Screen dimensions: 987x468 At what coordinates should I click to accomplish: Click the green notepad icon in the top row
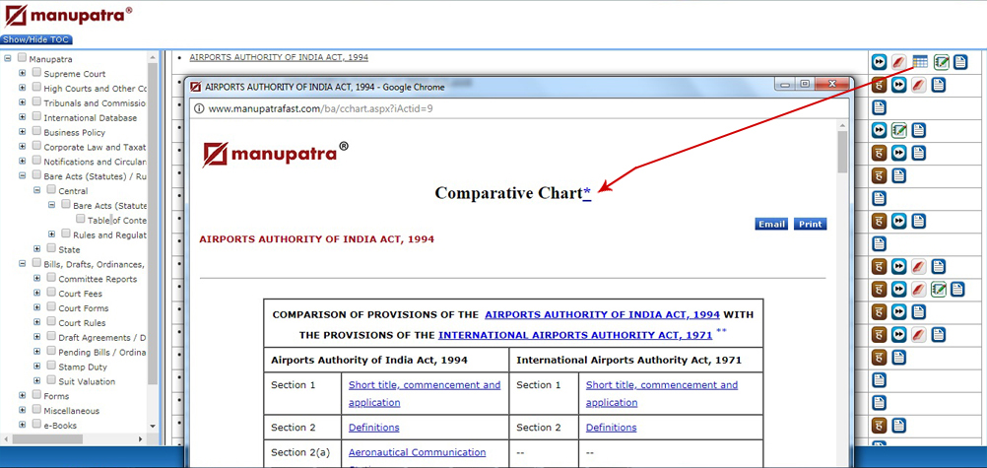(941, 62)
